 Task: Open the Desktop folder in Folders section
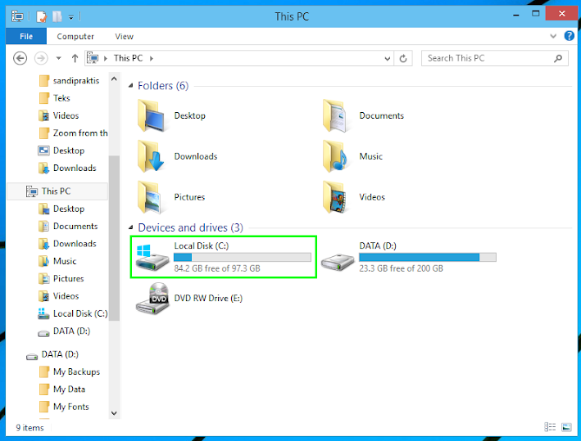click(171, 115)
